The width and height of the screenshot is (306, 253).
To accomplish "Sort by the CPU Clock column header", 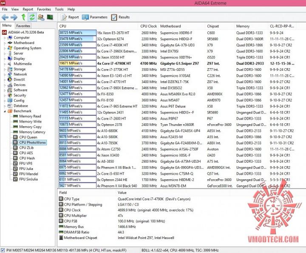I will click(148, 26).
